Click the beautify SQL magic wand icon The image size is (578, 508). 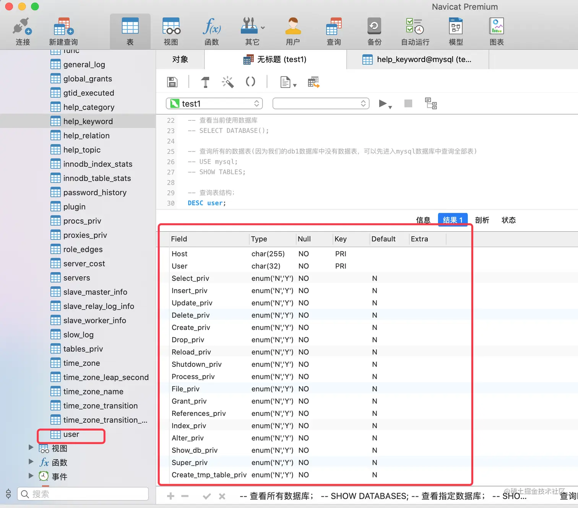(228, 82)
